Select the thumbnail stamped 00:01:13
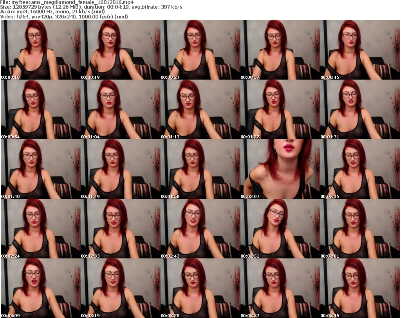 pos(200,109)
